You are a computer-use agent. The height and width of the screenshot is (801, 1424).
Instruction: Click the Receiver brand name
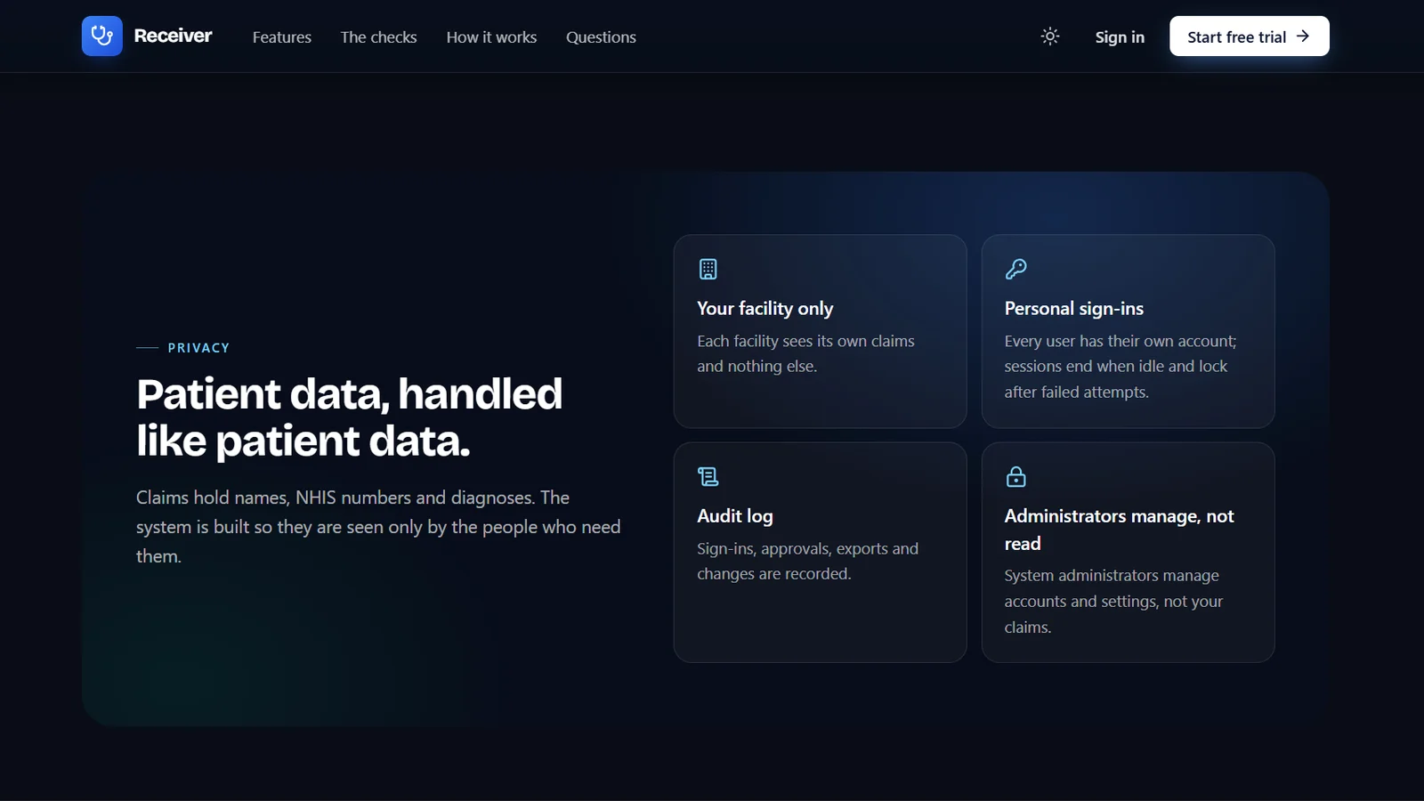point(173,36)
